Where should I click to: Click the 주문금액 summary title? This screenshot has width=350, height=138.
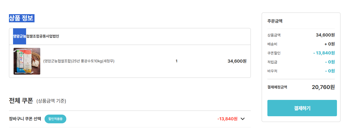[x=275, y=21]
